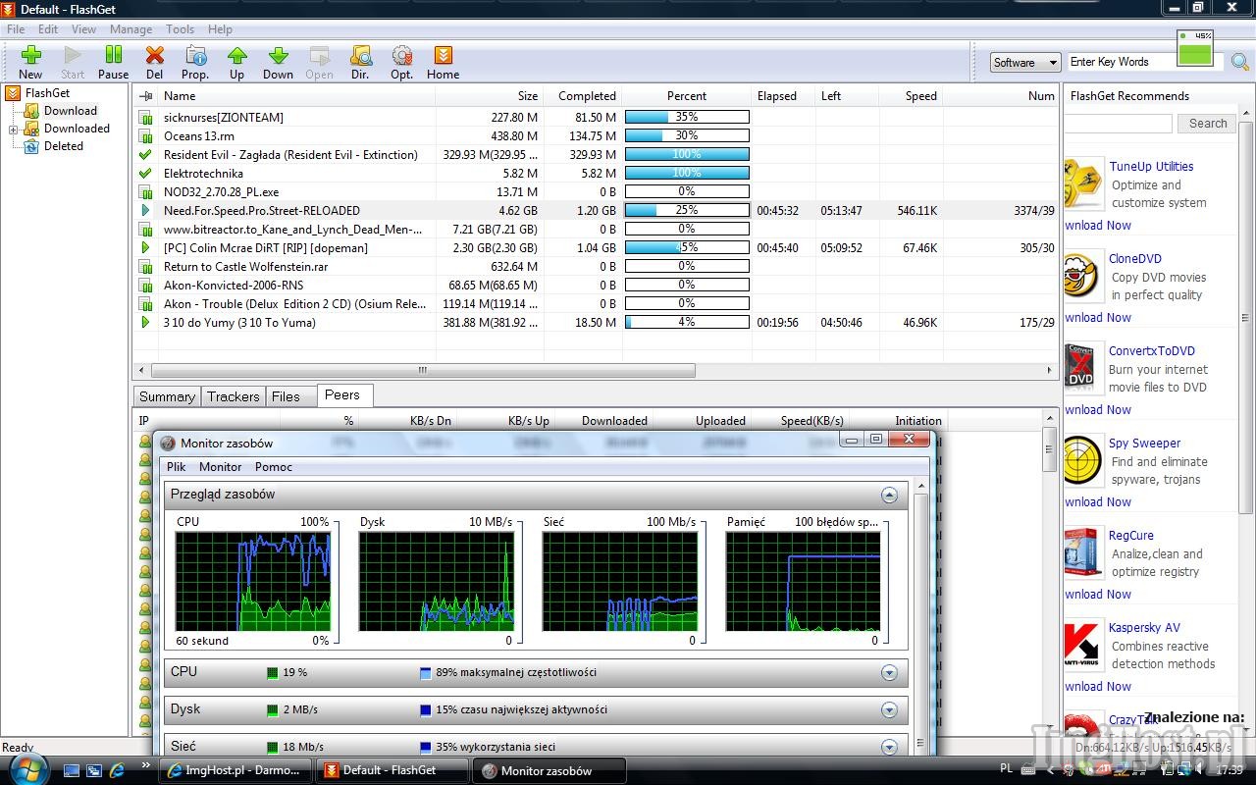Open the File menu in FlashGet
This screenshot has width=1256, height=785.
click(x=17, y=29)
